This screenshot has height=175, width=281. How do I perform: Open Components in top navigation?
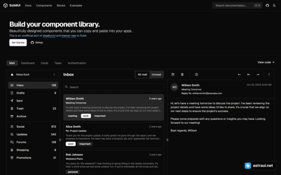pyautogui.click(x=44, y=6)
